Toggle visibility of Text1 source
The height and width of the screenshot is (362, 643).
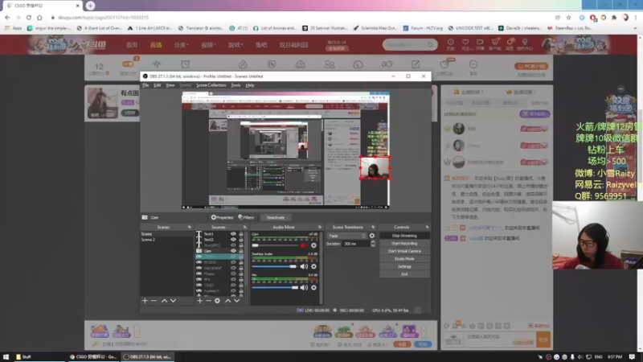(x=233, y=234)
